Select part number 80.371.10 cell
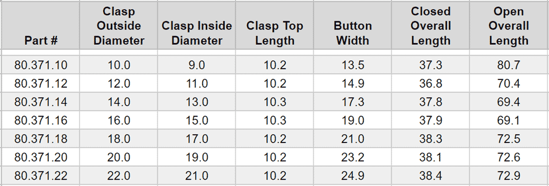Screen dimensions: 549x186 pos(41,65)
